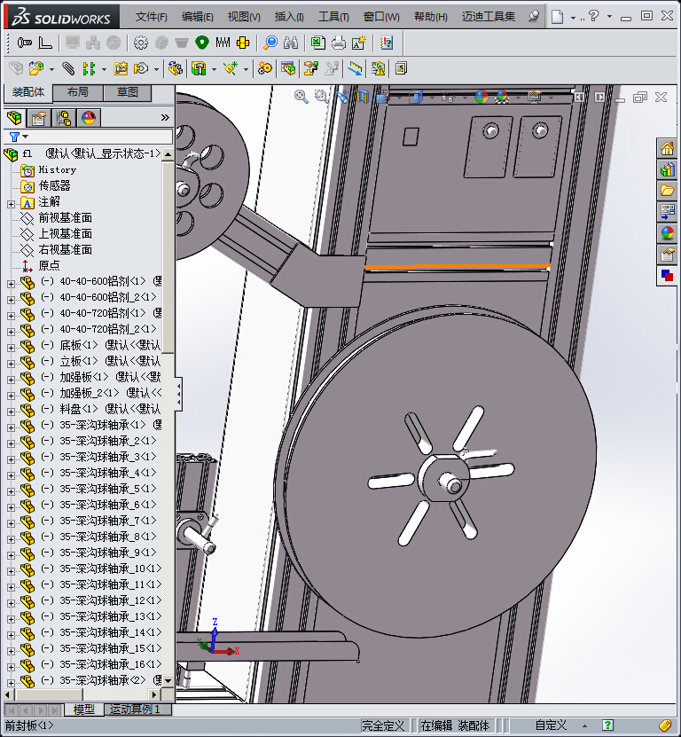Click the Excel table icon in toolbar
The width and height of the screenshot is (681, 737).
317,43
